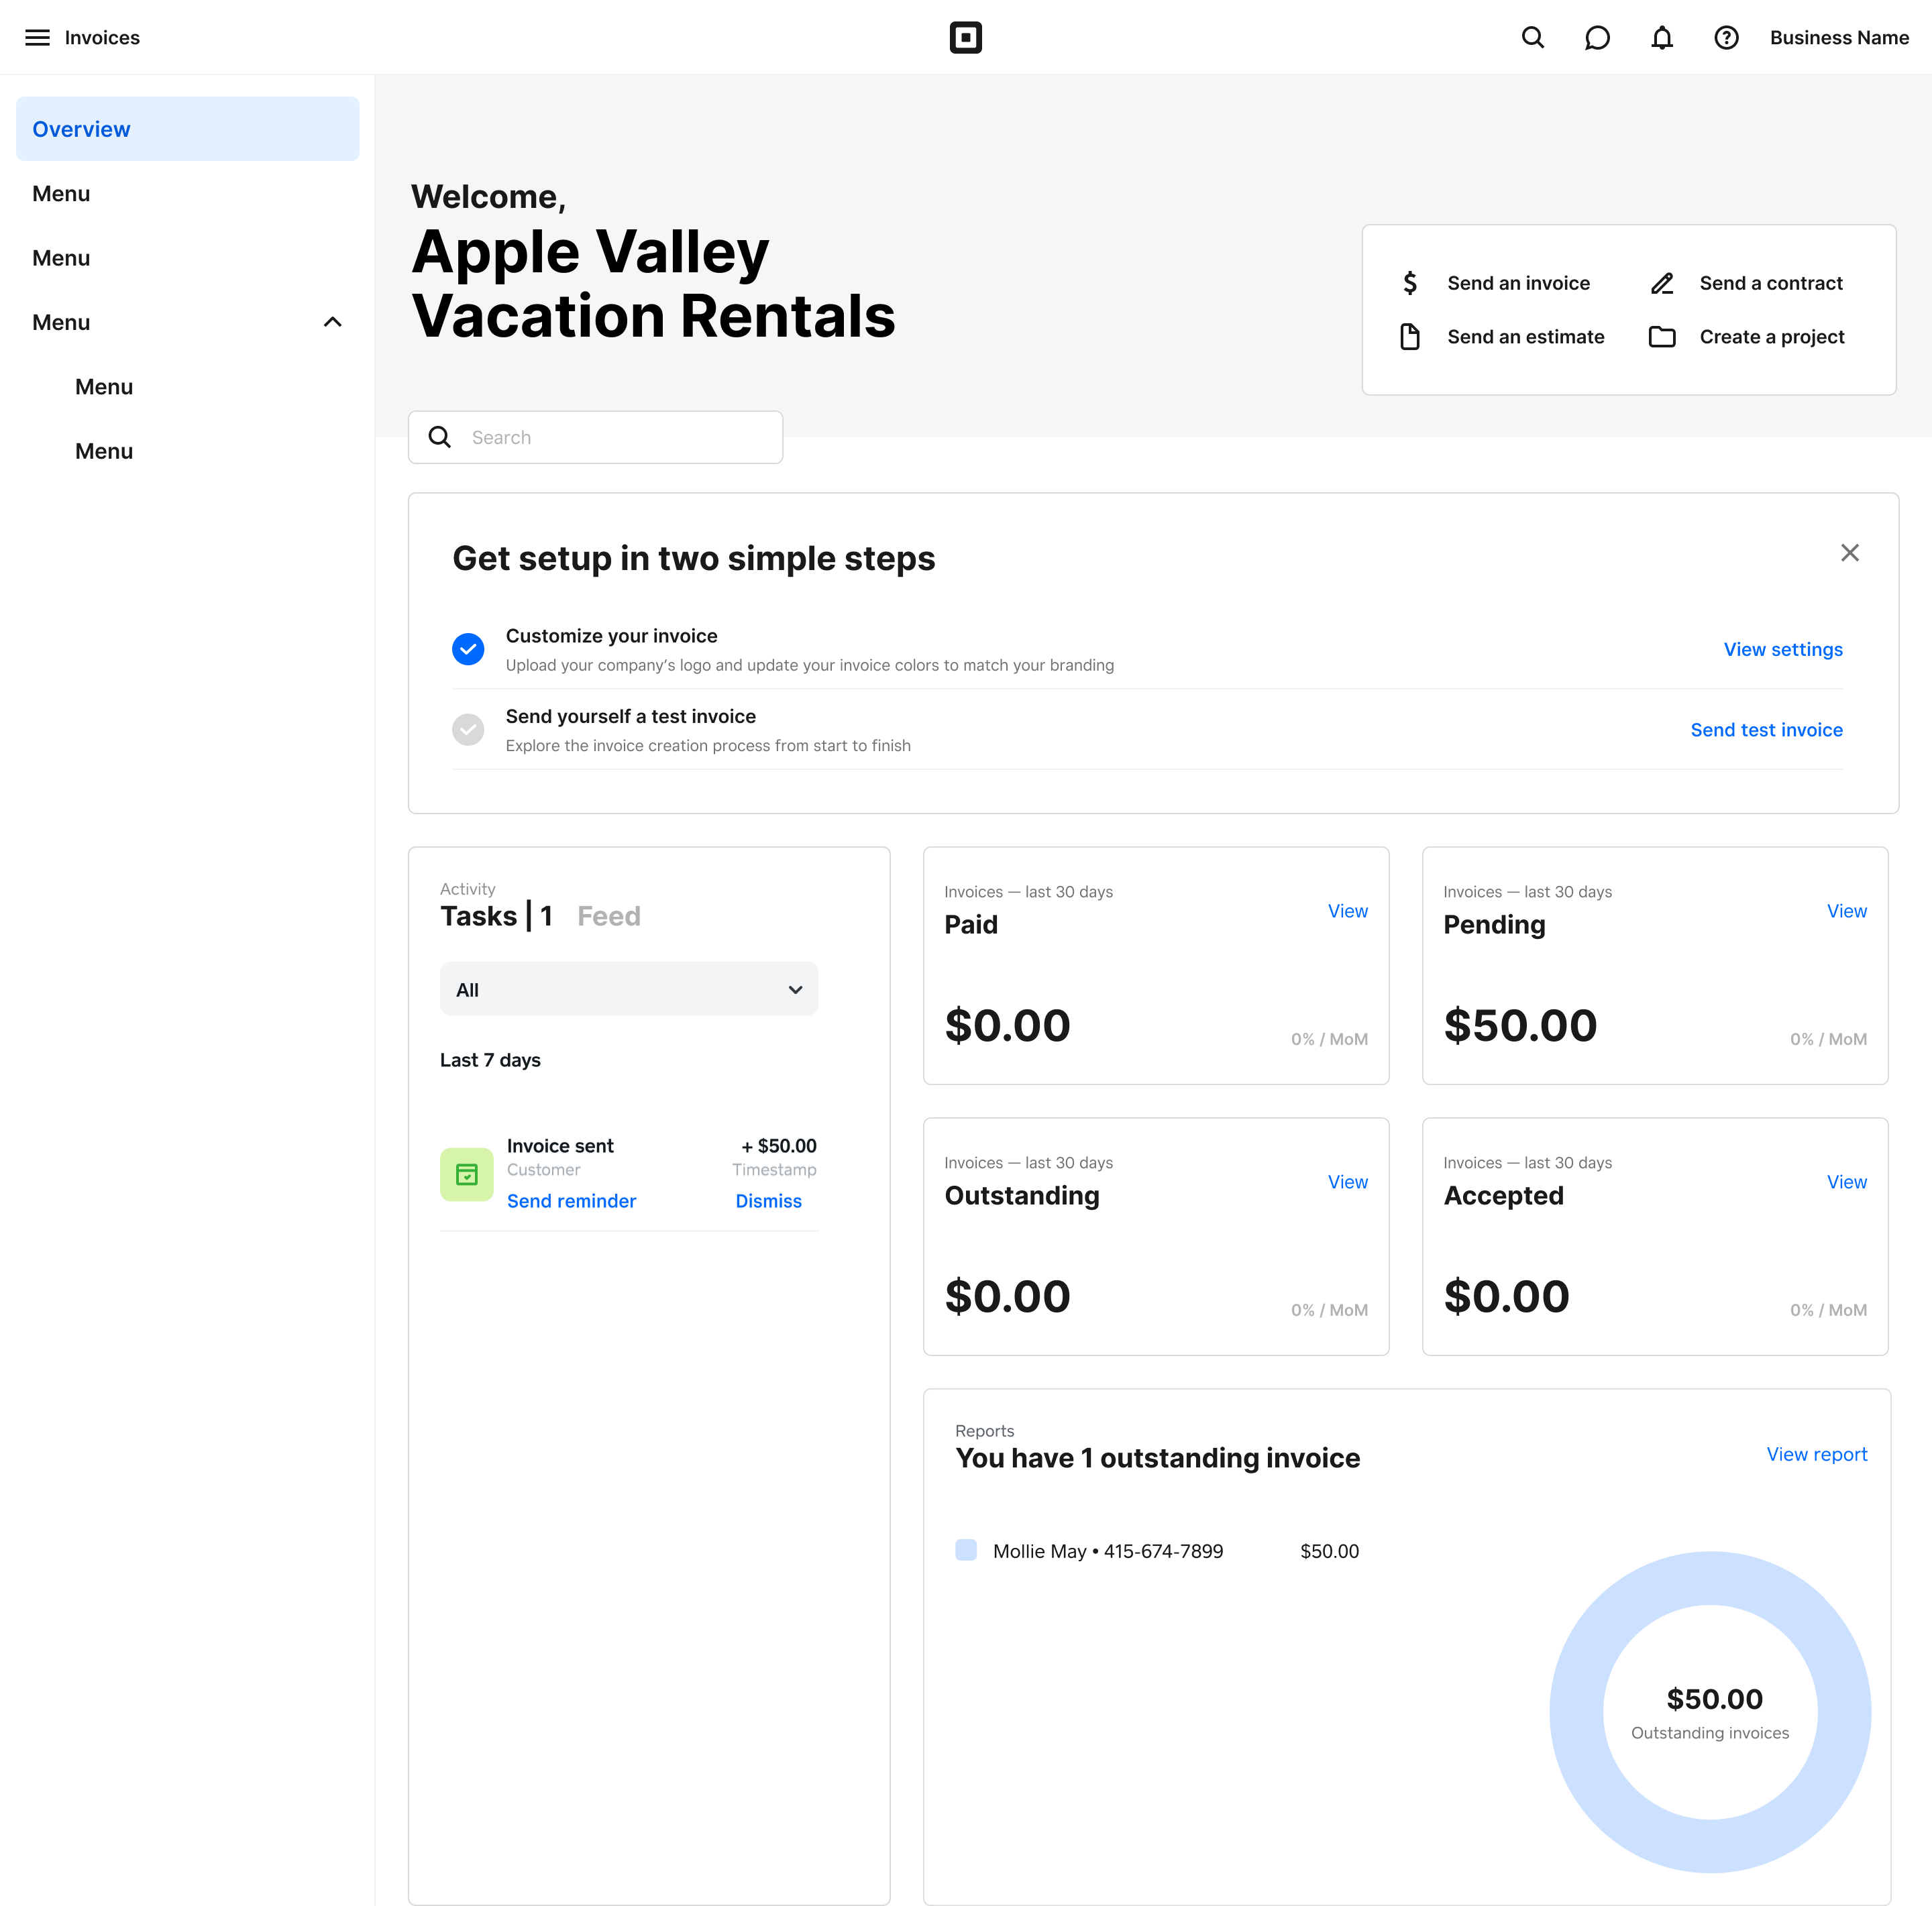
Task: Toggle the Send yourself a test invoice checkmark
Action: [x=468, y=730]
